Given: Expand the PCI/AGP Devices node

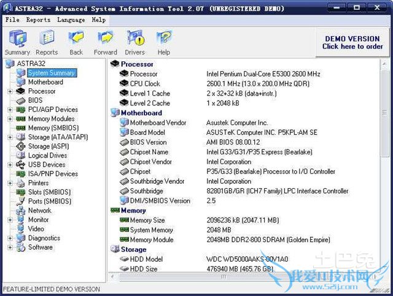Looking at the screenshot, I should click(x=10, y=110).
